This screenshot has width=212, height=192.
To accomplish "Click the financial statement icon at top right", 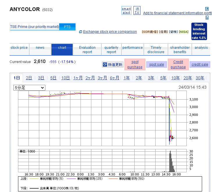I will 207,9.
